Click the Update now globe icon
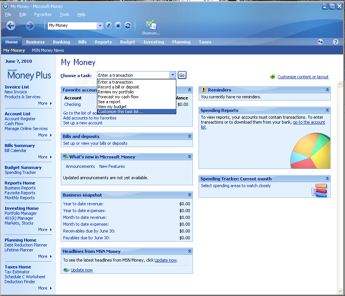The height and width of the screenshot is (296, 345). 66,270
